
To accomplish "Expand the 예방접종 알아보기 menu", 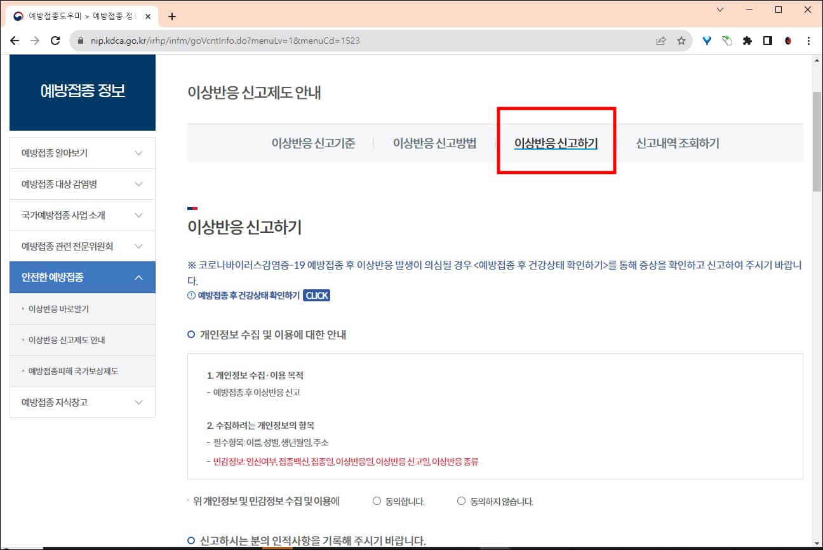I will click(x=83, y=152).
